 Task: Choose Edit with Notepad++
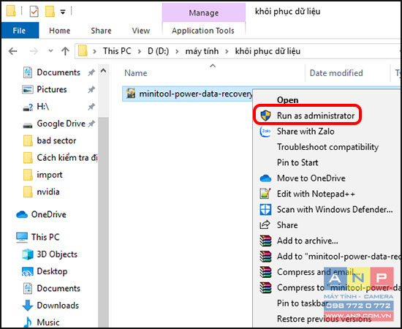tap(316, 194)
